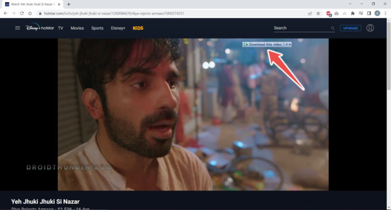Open the Chrome three-dot menu
Viewport: 391px width, 210px height.
[x=385, y=13]
